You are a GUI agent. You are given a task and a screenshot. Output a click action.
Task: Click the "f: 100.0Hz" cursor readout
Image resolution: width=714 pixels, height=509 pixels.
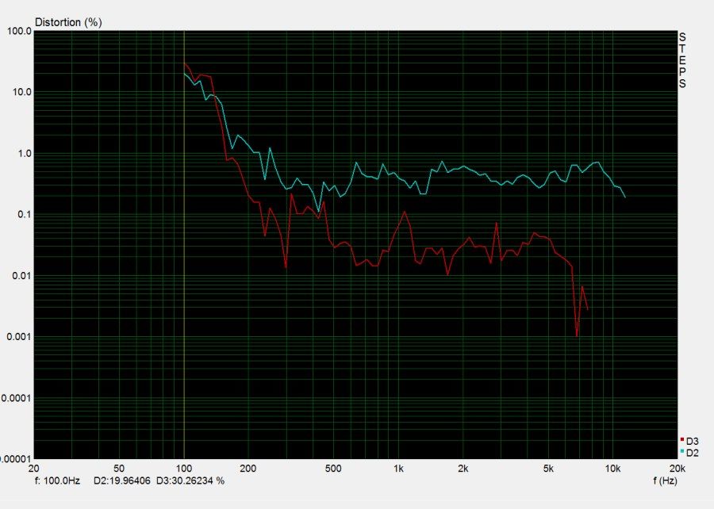57,480
